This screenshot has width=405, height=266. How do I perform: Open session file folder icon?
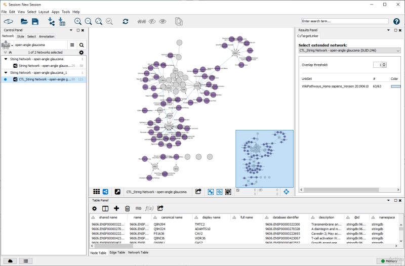tap(24, 21)
